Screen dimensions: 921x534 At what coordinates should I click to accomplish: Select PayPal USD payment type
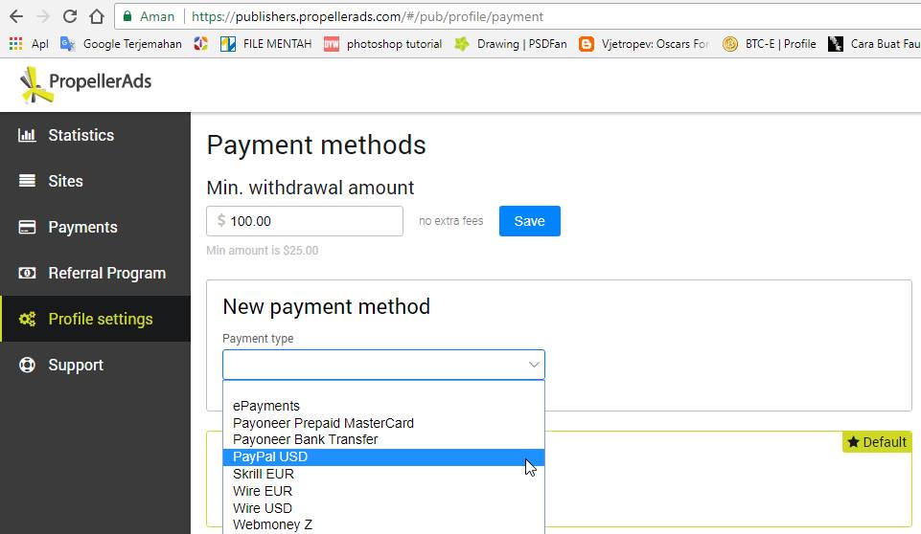tap(383, 457)
